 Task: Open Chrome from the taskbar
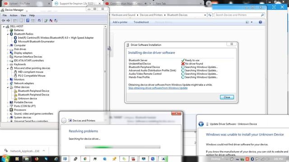(x=85, y=159)
